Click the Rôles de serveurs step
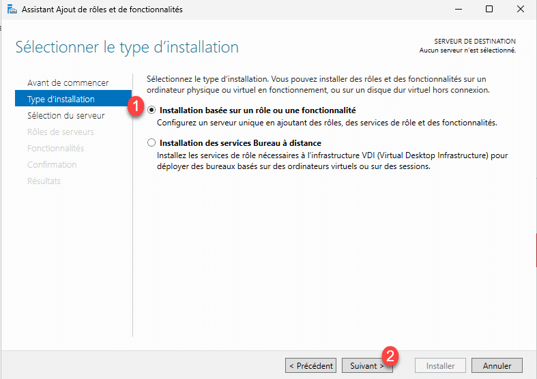Viewport: 537px width, 379px height. coord(61,132)
